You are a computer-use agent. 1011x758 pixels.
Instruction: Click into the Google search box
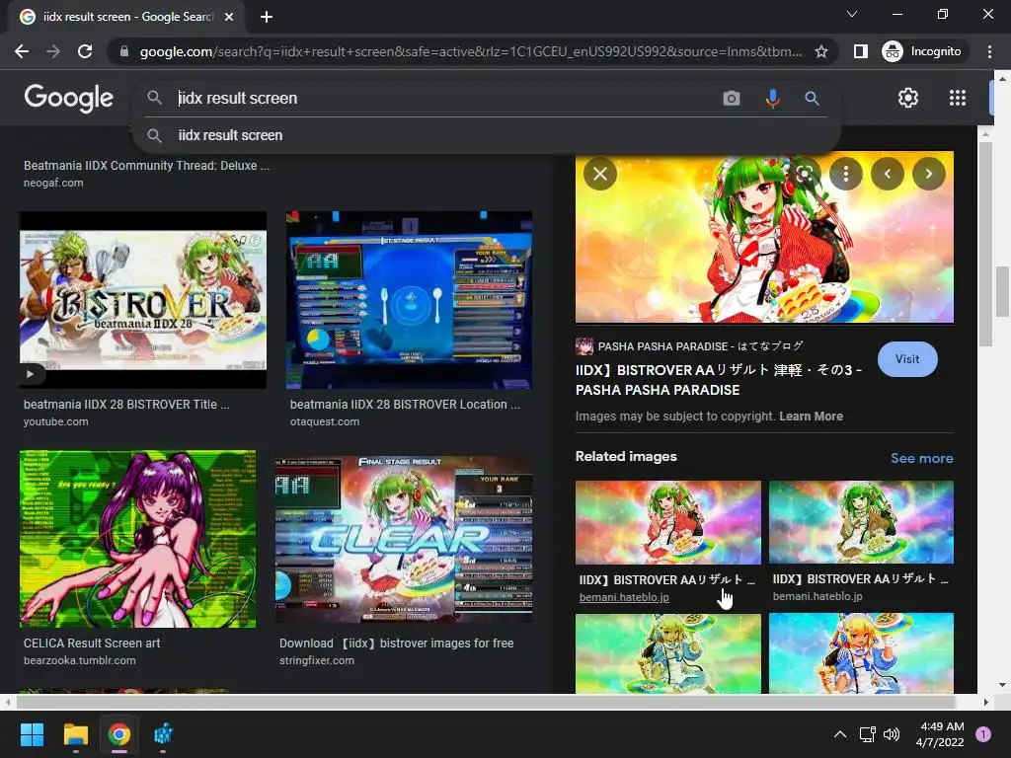point(445,98)
